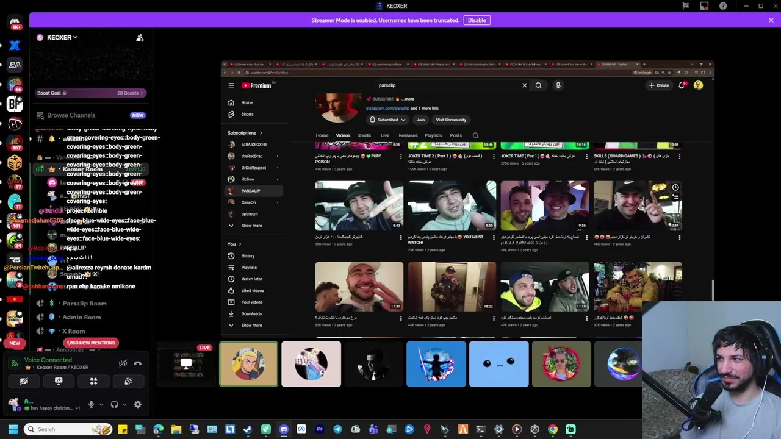Screen dimensions: 781x439
Task: Disable Streamer Mode from the banner
Action: click(477, 20)
